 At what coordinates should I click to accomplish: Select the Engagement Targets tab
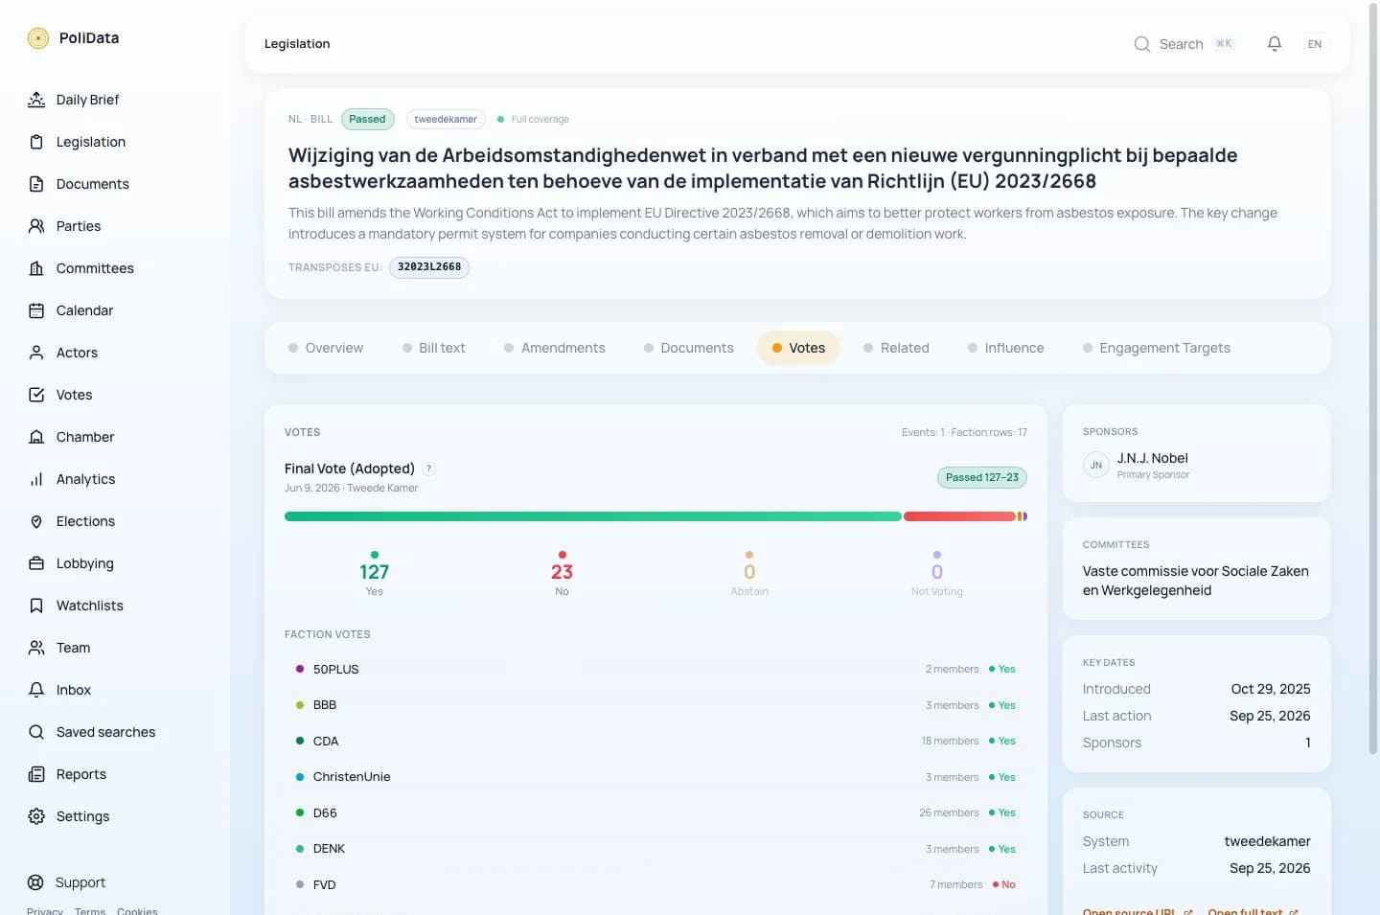(x=1157, y=348)
